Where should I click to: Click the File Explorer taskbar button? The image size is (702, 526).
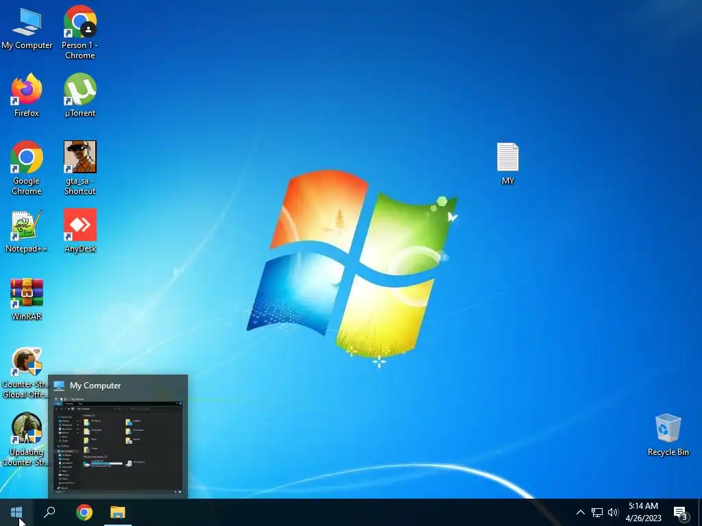(x=118, y=512)
